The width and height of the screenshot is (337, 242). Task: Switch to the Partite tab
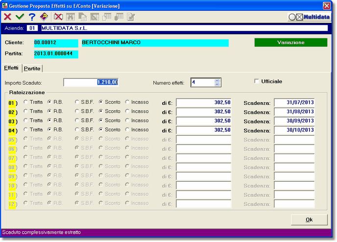click(x=32, y=69)
